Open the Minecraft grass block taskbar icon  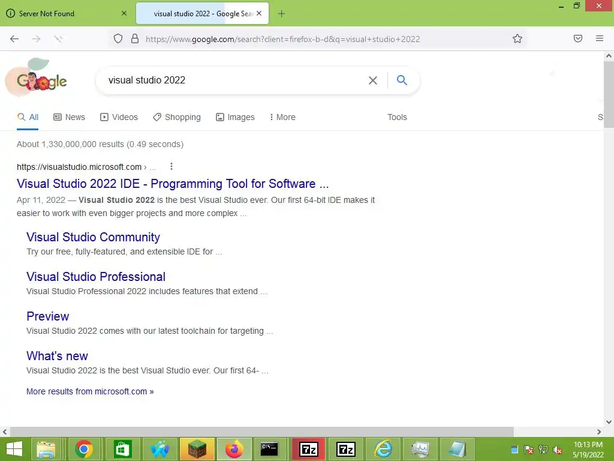click(x=197, y=449)
